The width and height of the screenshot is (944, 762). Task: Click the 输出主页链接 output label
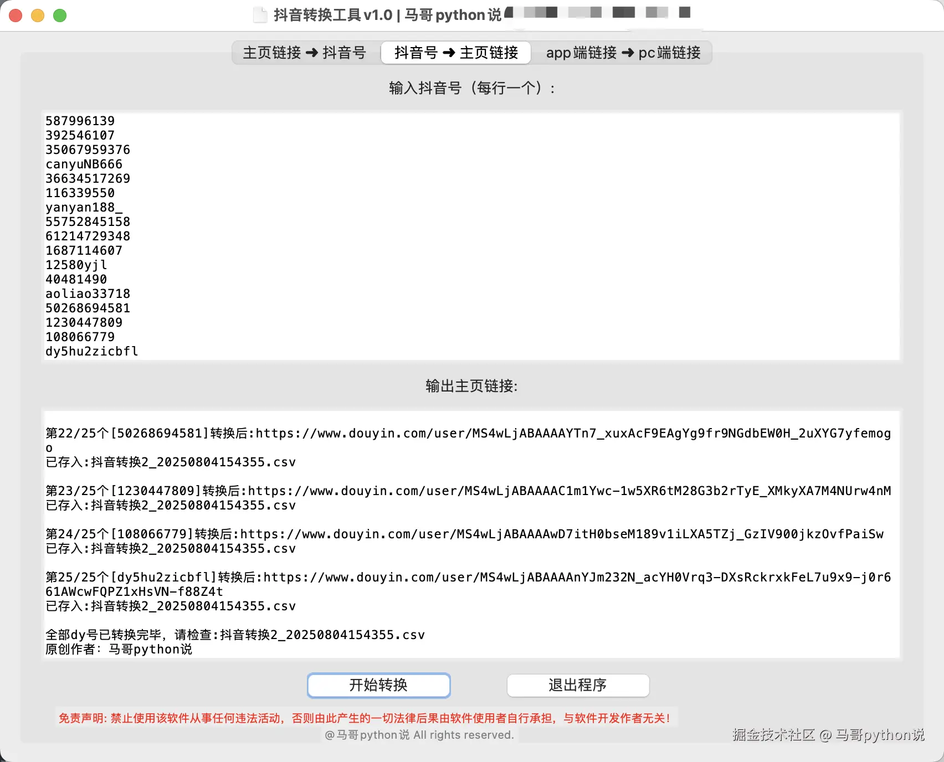pos(470,386)
